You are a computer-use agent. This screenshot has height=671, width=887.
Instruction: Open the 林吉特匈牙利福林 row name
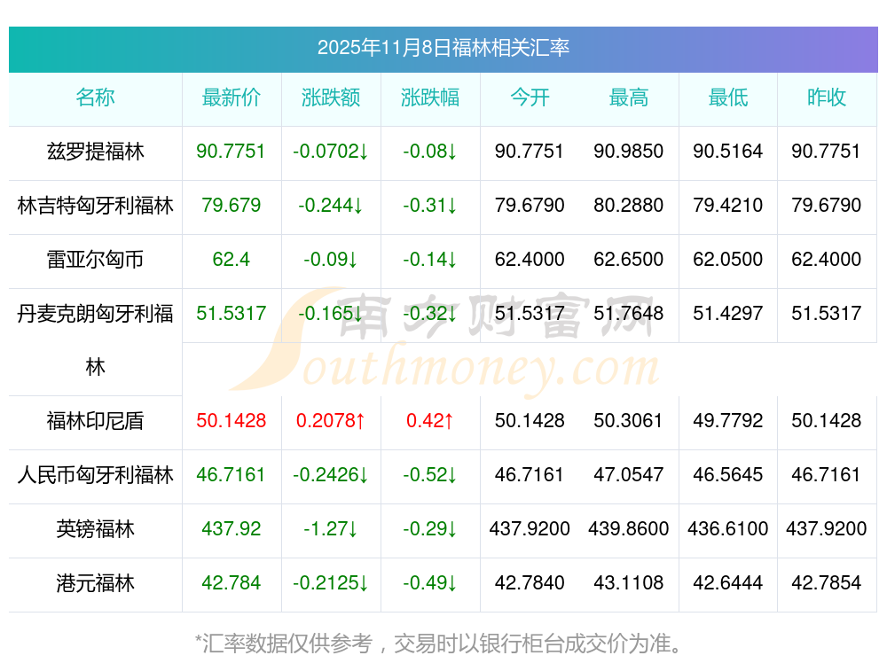[x=95, y=206]
